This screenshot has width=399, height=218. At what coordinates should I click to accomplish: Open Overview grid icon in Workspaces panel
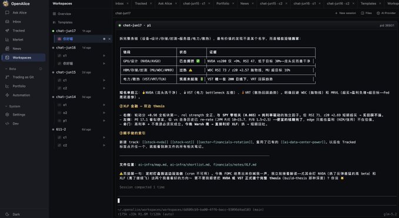click(x=54, y=14)
